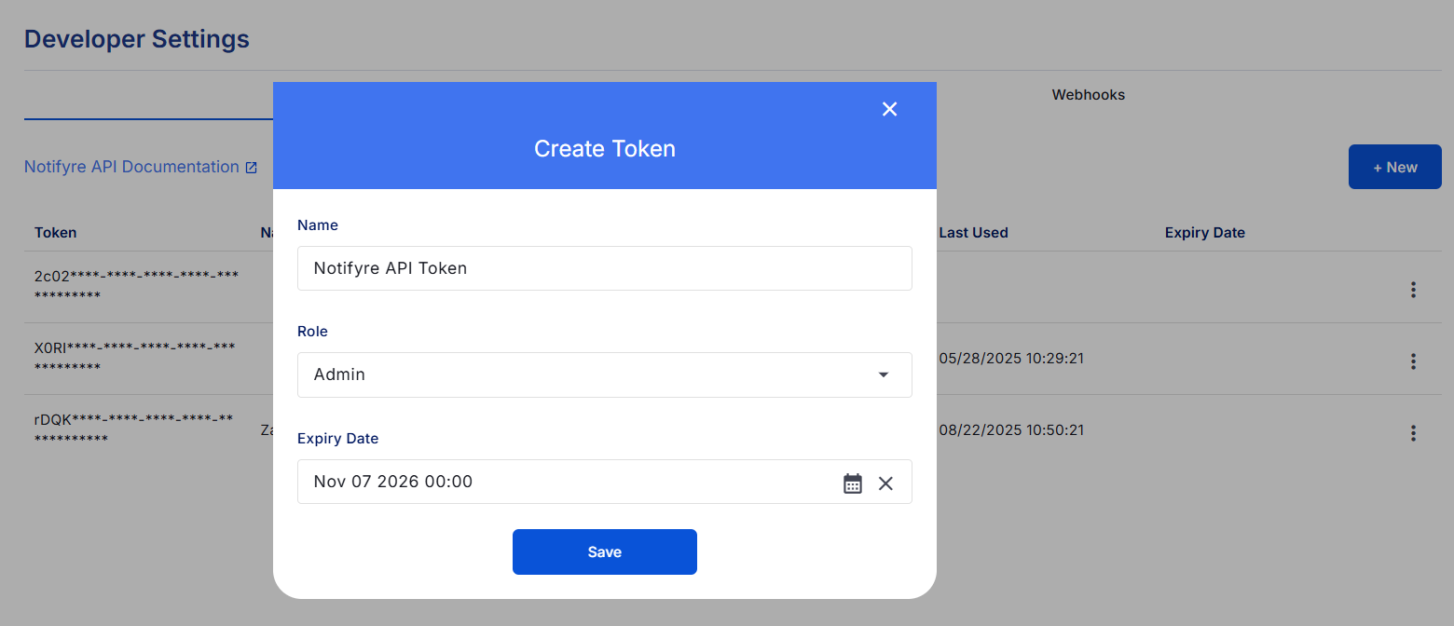Open Notifyre API Documentation link
The height and width of the screenshot is (626, 1454).
coord(131,167)
